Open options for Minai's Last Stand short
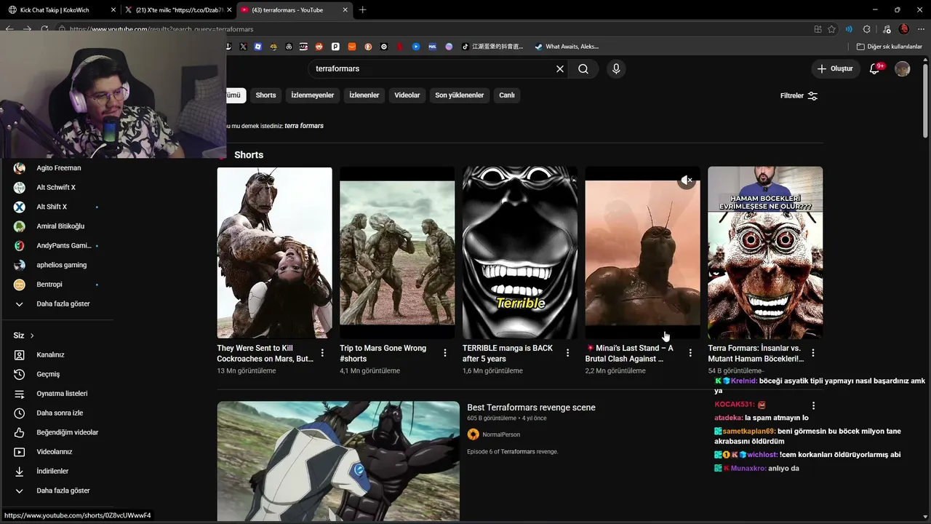 690,353
